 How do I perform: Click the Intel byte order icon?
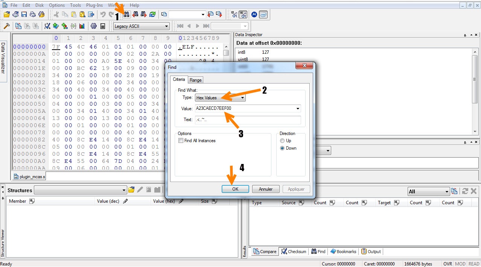coord(264,15)
